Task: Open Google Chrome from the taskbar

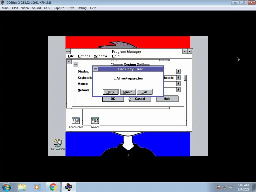Action: tap(53, 187)
